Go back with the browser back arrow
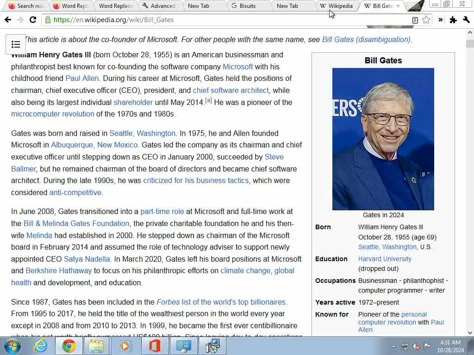 coord(8,20)
